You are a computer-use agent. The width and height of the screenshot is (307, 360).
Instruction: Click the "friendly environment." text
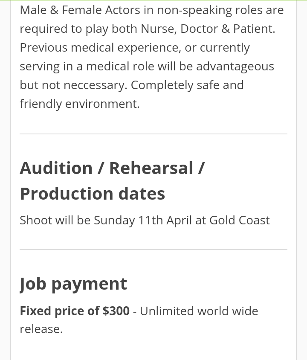(80, 104)
